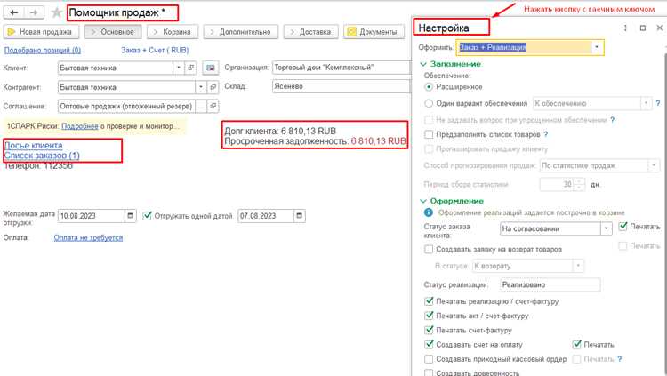Switch to the Корзина step
This screenshot has width=667, height=376.
coord(173,32)
